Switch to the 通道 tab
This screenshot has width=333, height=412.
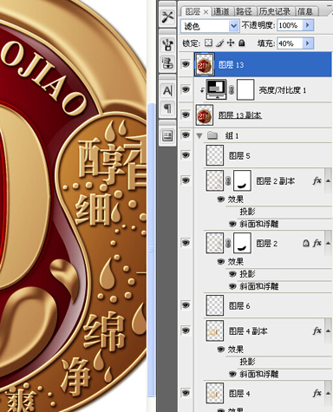coord(221,11)
